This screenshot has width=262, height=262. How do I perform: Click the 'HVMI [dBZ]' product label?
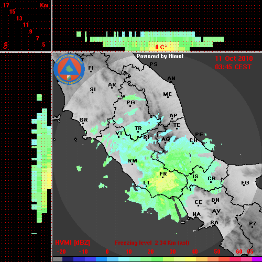click(73, 243)
